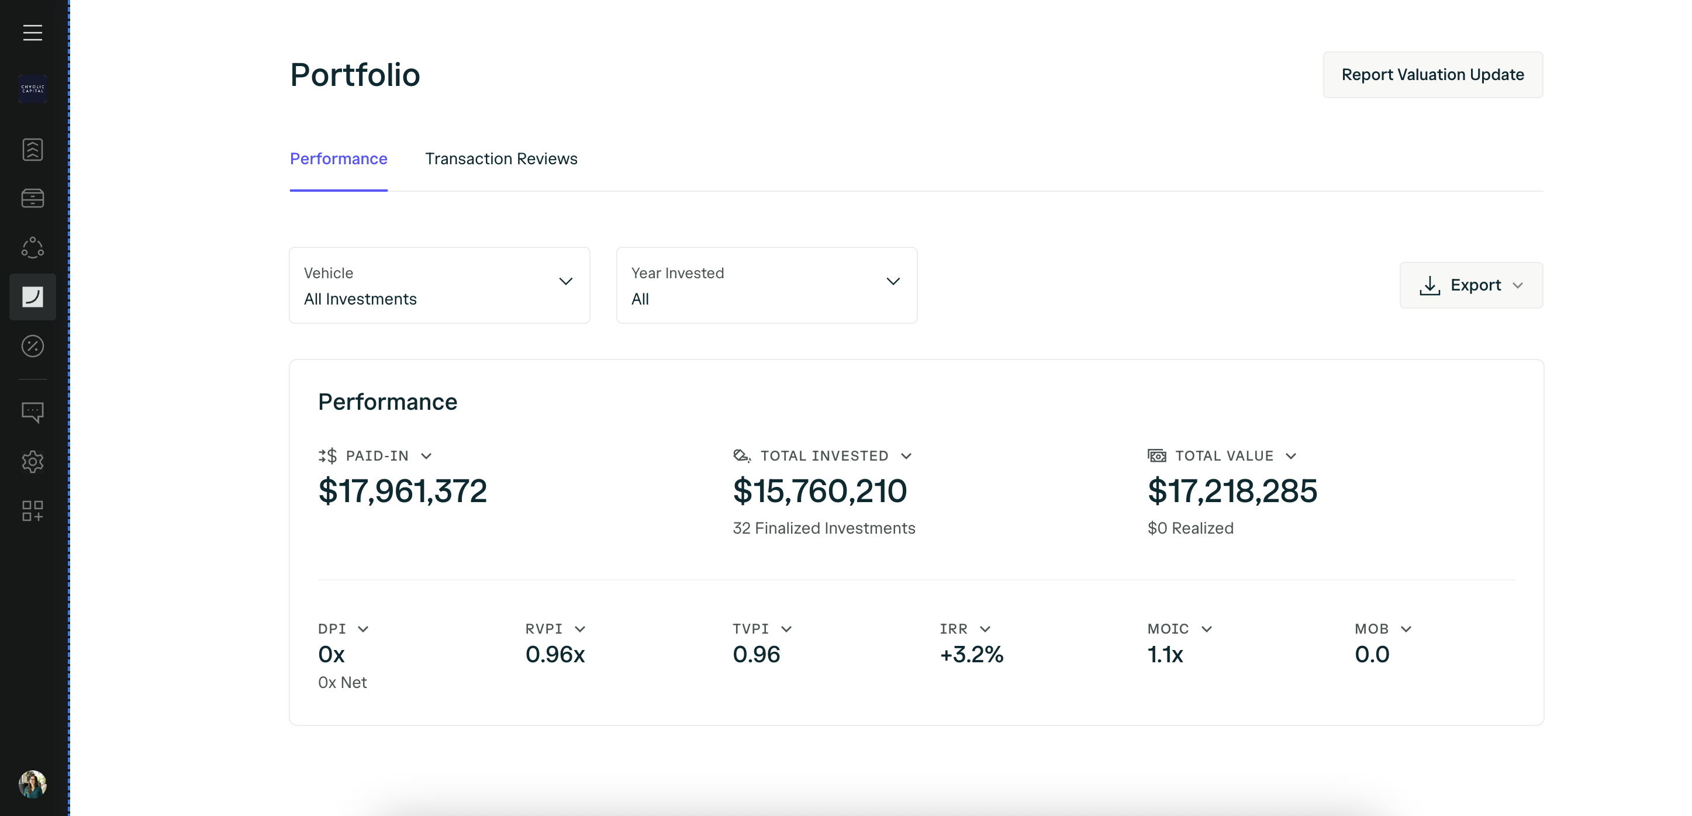
Task: Open the percent circle icon in sidebar
Action: click(33, 346)
